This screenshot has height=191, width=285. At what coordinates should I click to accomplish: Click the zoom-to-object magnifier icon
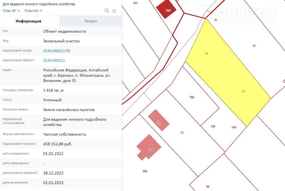pos(107,11)
